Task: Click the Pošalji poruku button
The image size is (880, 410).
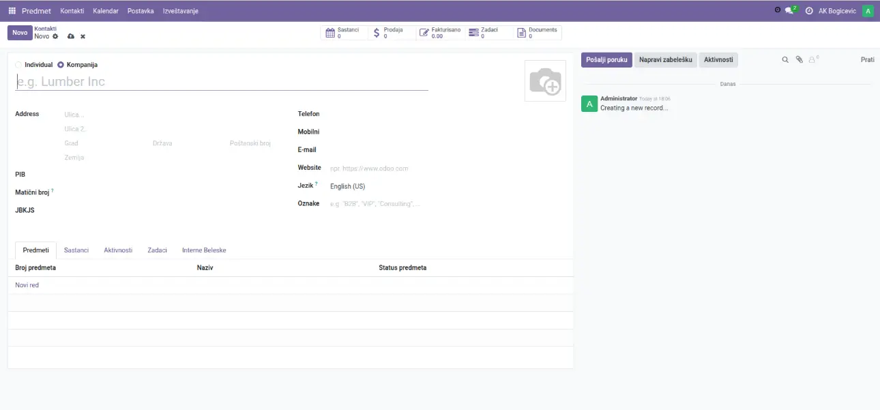Action: tap(606, 60)
